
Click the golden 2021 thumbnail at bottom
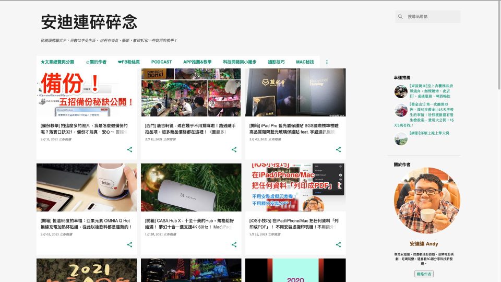pos(87,270)
